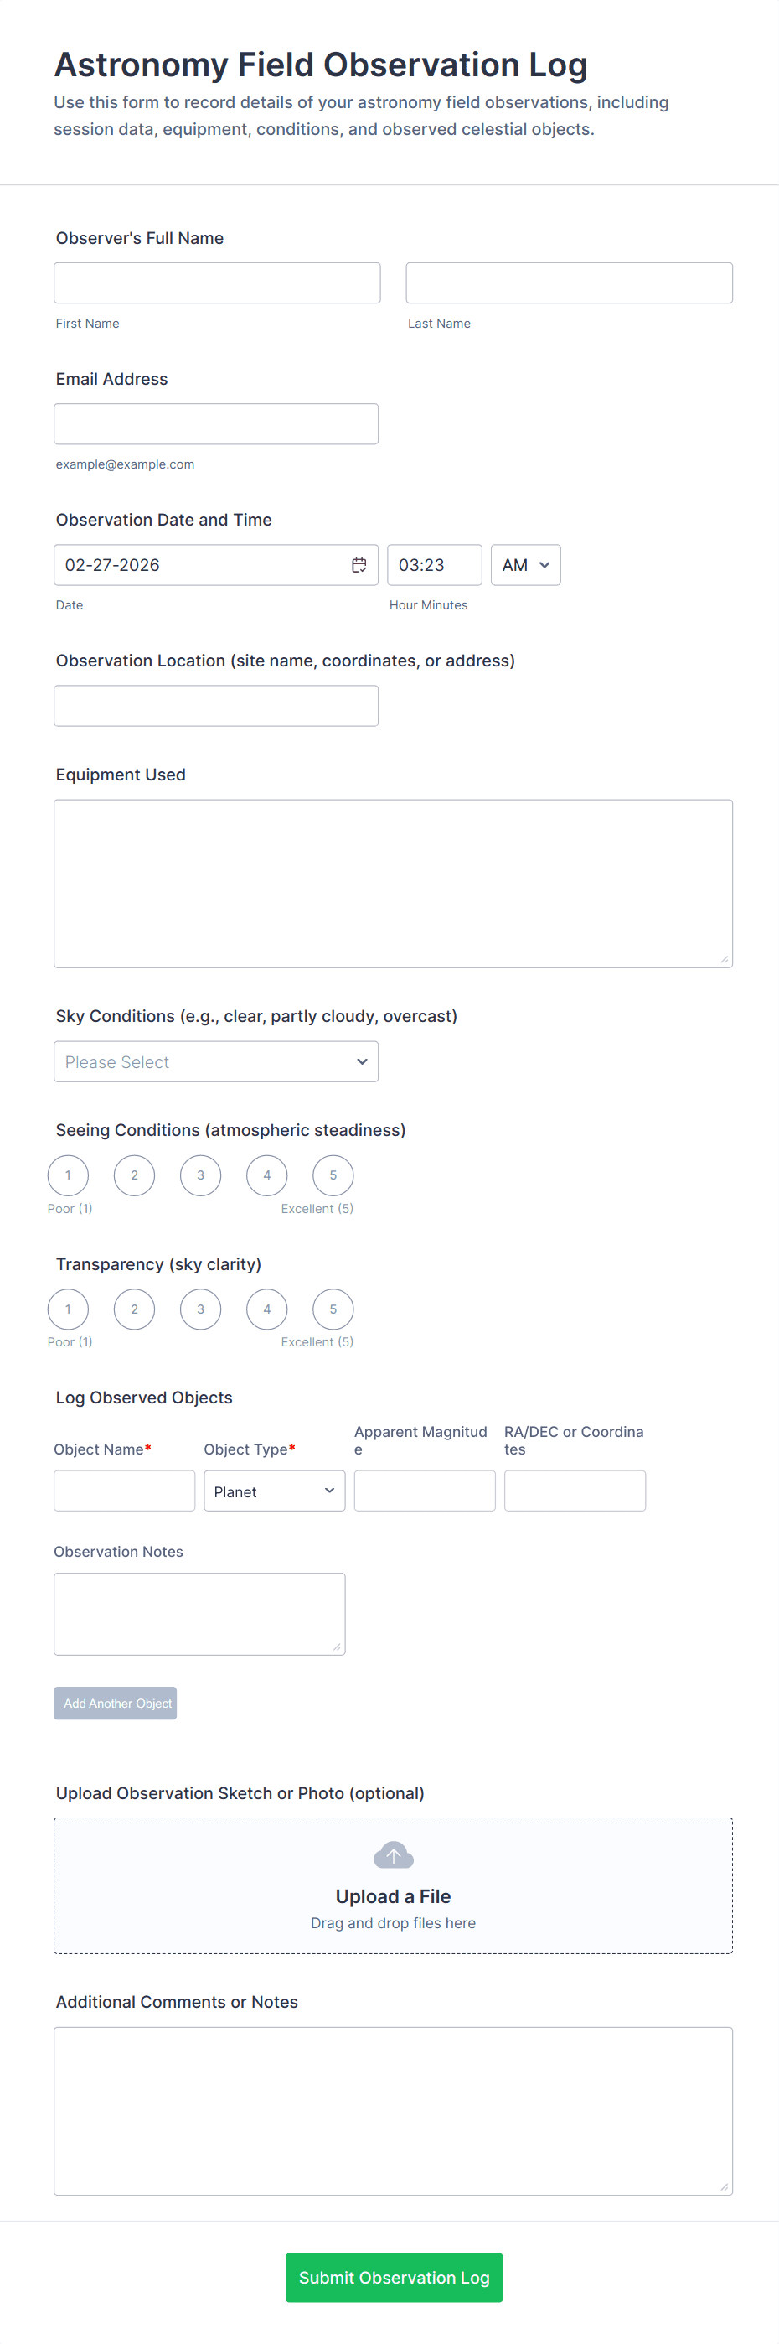779x2344 pixels.
Task: Expand the Sky Conditions dropdown
Action: click(x=216, y=1061)
